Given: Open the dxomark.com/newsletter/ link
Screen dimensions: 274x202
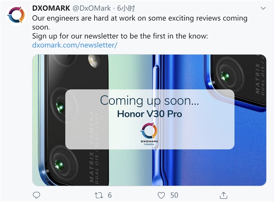Looking at the screenshot, I should [75, 45].
